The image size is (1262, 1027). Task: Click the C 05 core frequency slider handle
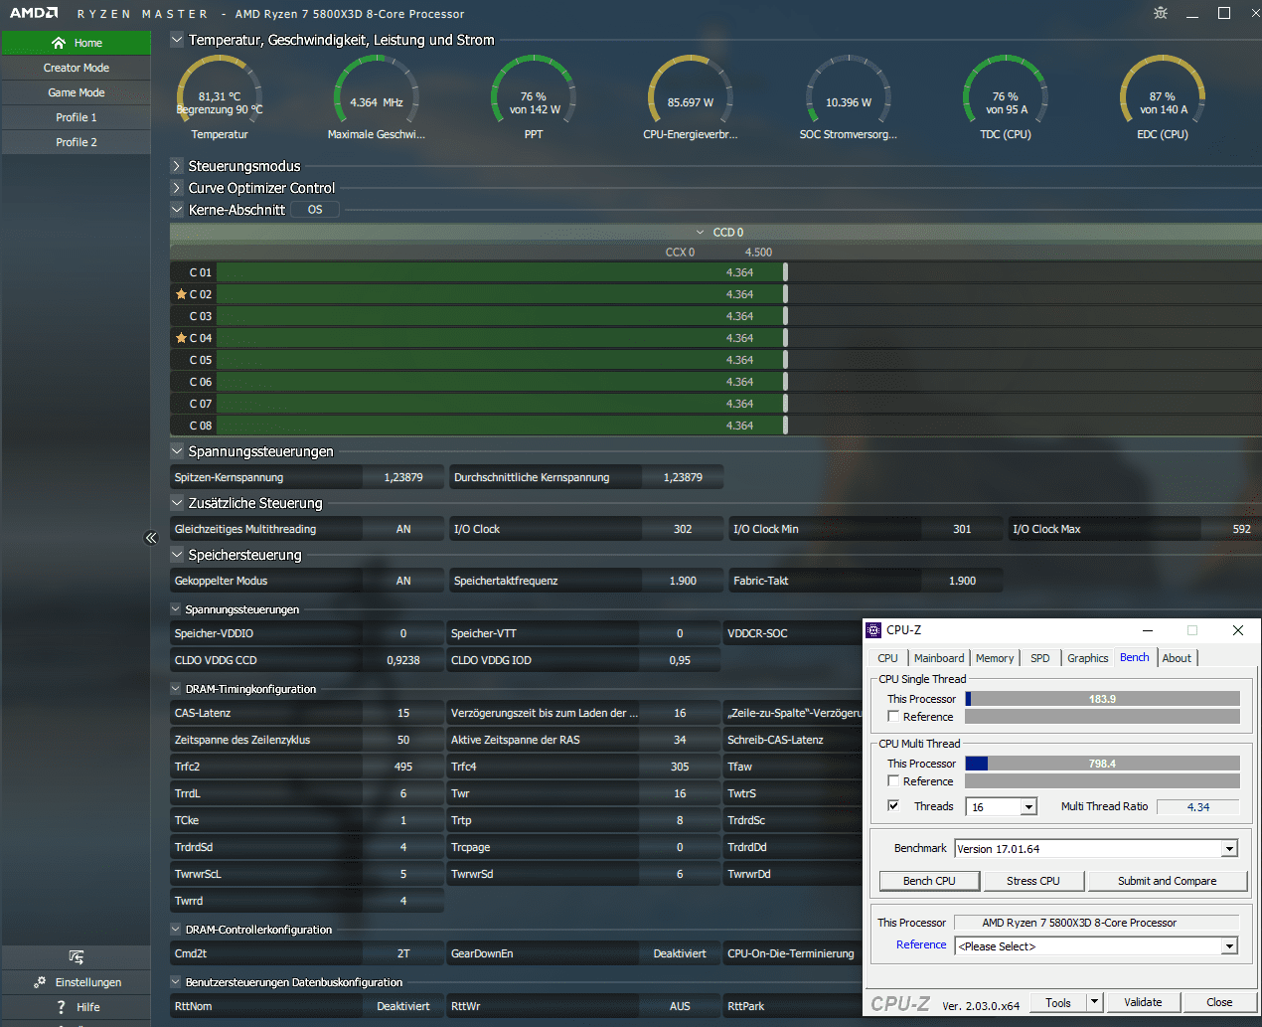(x=785, y=360)
